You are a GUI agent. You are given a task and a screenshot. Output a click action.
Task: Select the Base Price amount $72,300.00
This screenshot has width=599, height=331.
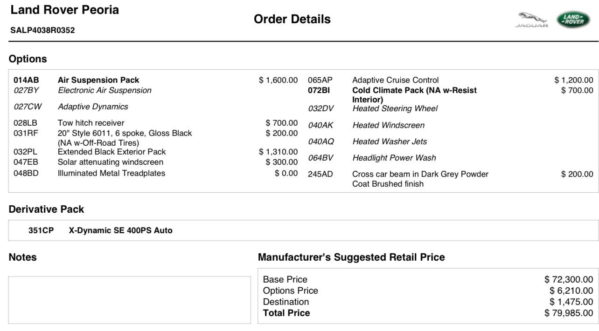click(569, 279)
